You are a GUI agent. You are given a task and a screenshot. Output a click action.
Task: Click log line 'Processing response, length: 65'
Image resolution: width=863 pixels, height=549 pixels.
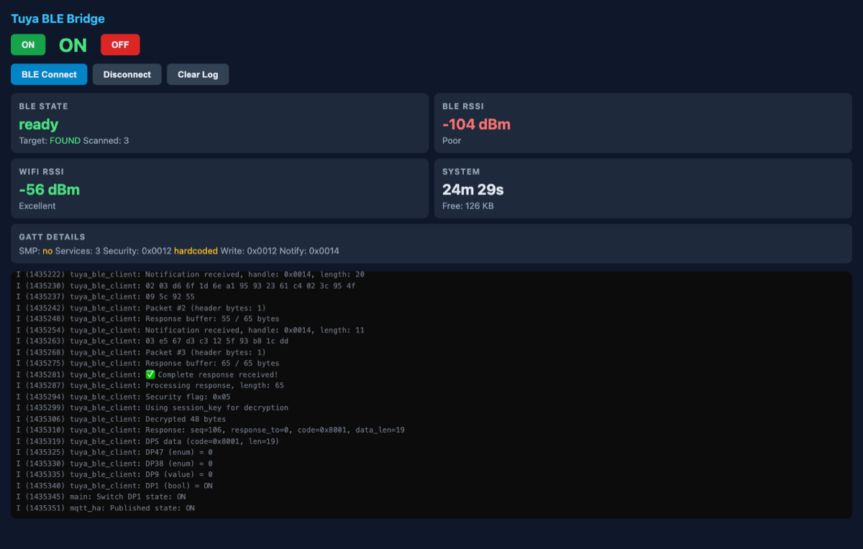(x=150, y=385)
